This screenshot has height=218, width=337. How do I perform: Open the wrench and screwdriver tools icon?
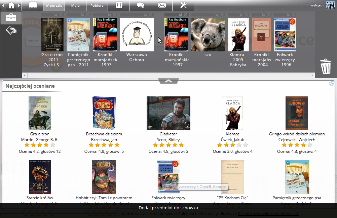coord(183,5)
